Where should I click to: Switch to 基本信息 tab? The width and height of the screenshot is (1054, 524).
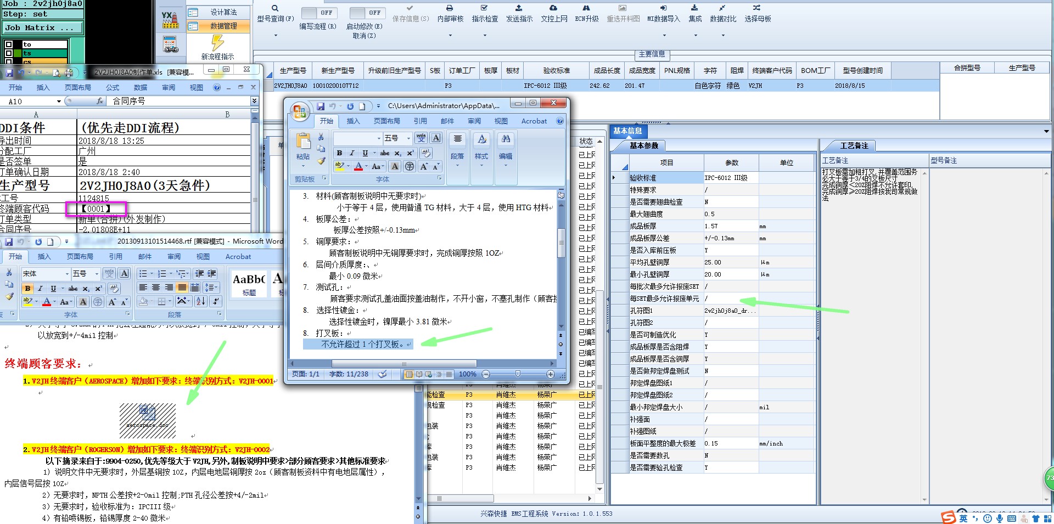click(x=627, y=131)
